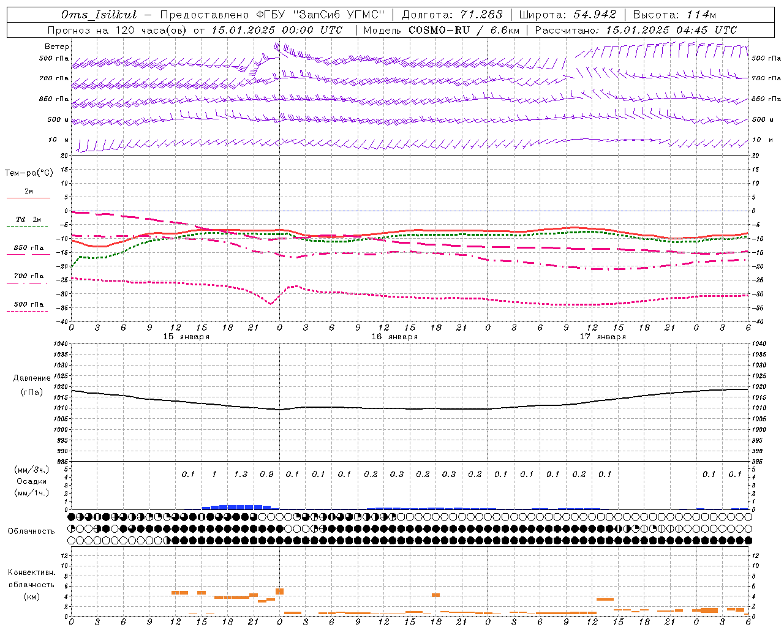Click the 16 января date label
Screen dimensions: 784x627
394,337
